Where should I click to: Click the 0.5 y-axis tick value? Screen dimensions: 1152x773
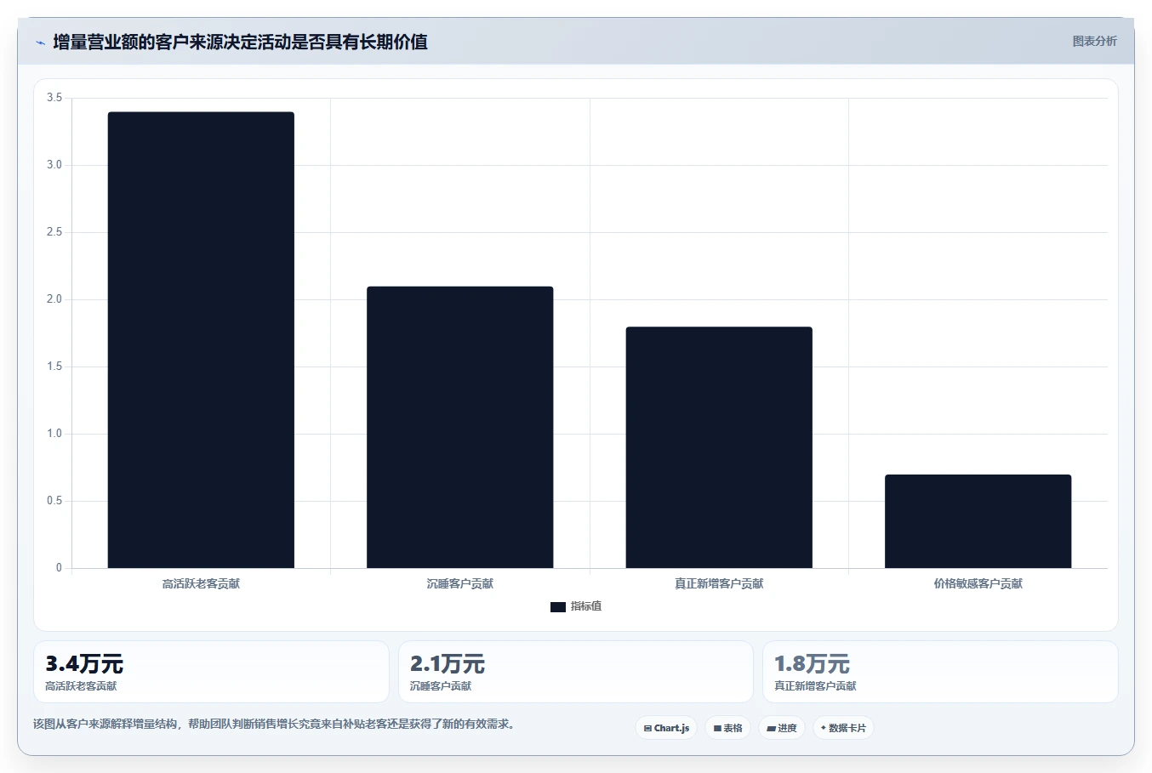coord(54,501)
